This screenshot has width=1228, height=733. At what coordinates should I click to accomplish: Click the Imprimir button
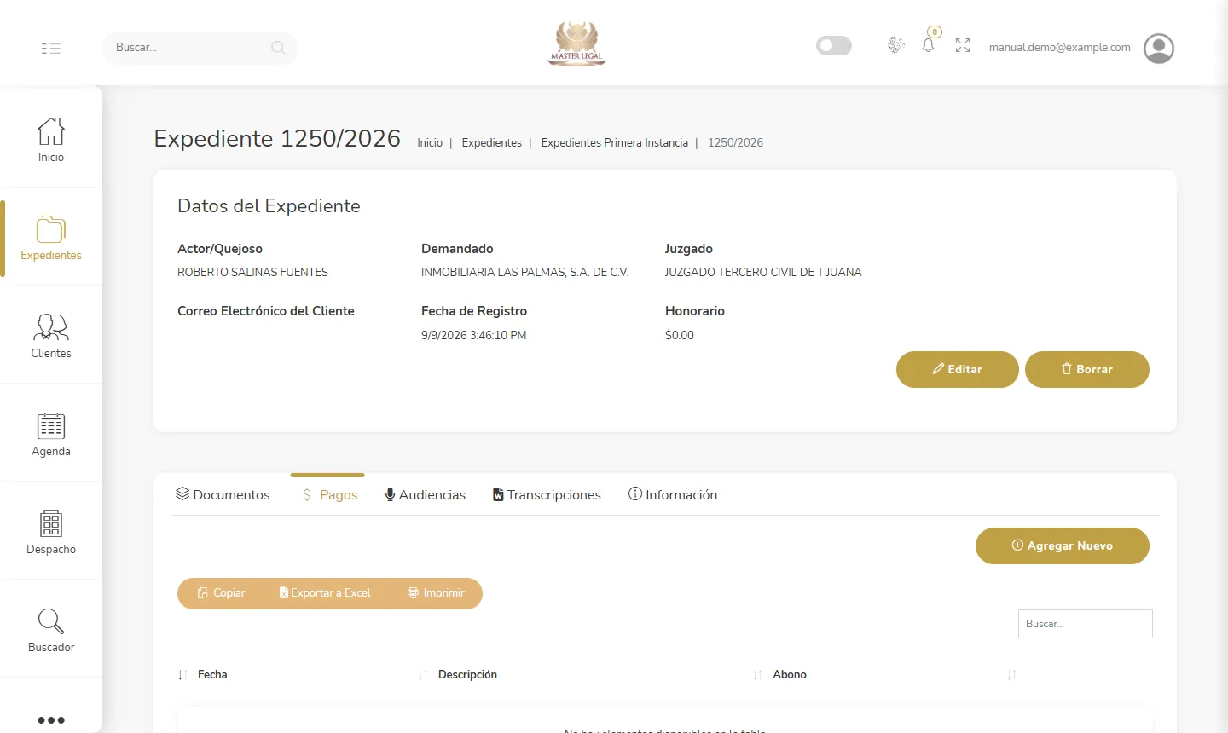[x=436, y=593]
